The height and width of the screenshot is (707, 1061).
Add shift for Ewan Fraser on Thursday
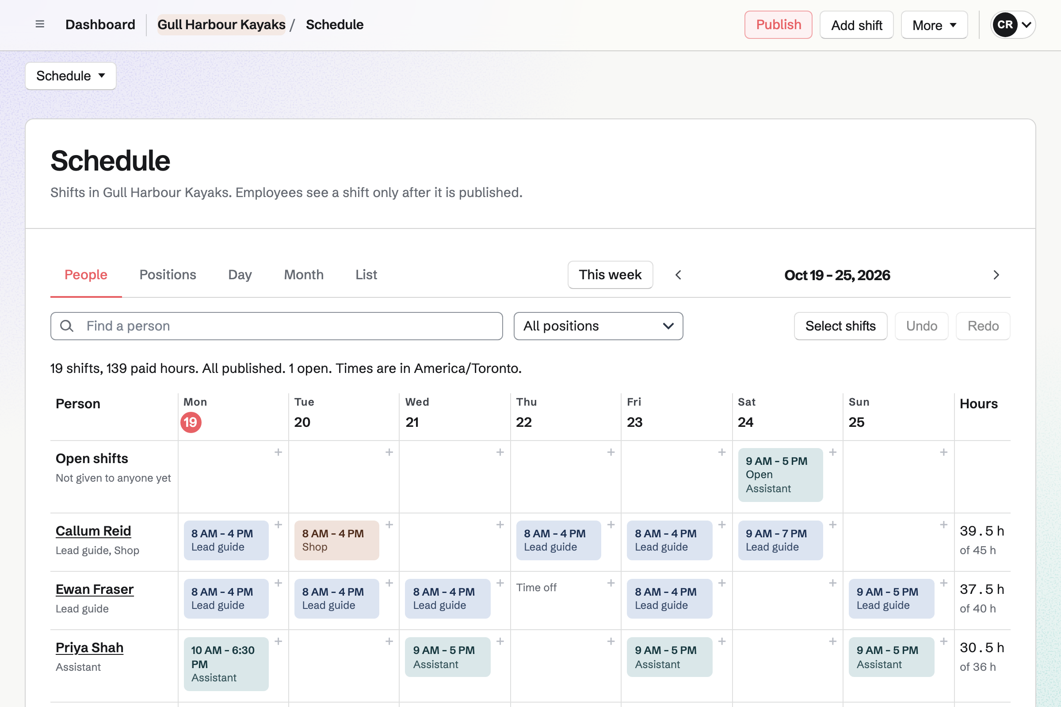611,583
